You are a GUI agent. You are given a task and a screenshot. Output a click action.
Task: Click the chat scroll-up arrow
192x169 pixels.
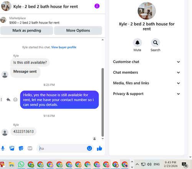[x=103, y=40]
